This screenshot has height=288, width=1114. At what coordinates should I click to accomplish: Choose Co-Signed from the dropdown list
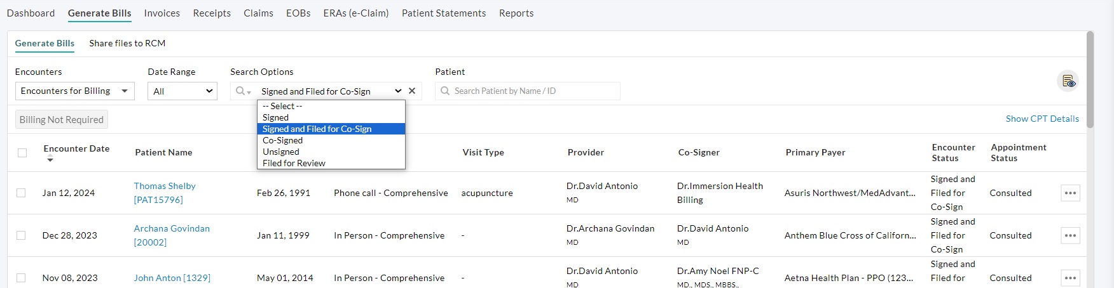coord(283,140)
